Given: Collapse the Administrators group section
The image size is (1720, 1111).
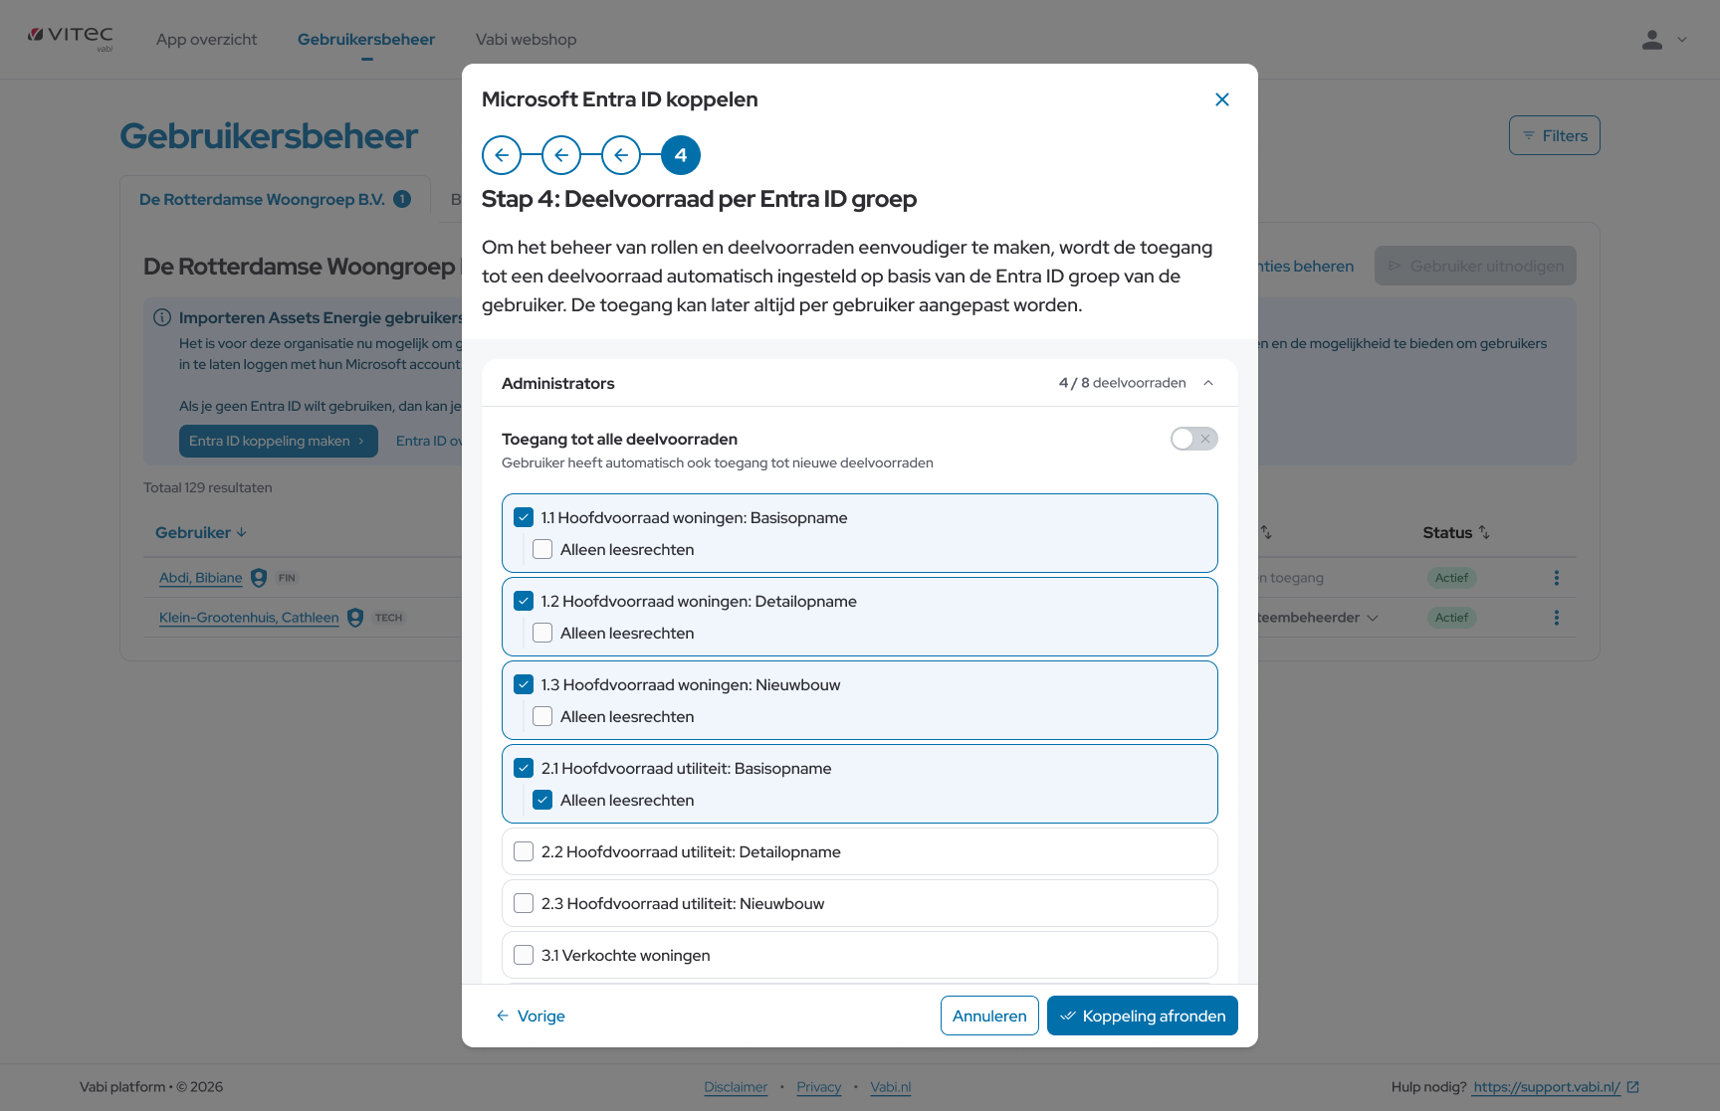Looking at the screenshot, I should pos(1208,383).
